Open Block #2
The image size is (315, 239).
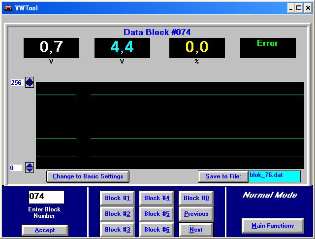tap(117, 214)
